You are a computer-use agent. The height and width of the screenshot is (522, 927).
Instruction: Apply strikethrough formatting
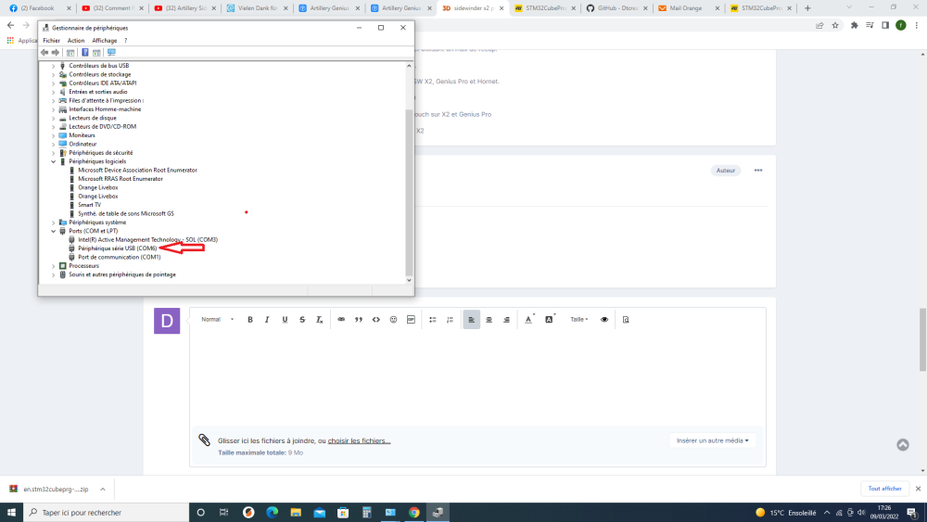click(x=302, y=319)
